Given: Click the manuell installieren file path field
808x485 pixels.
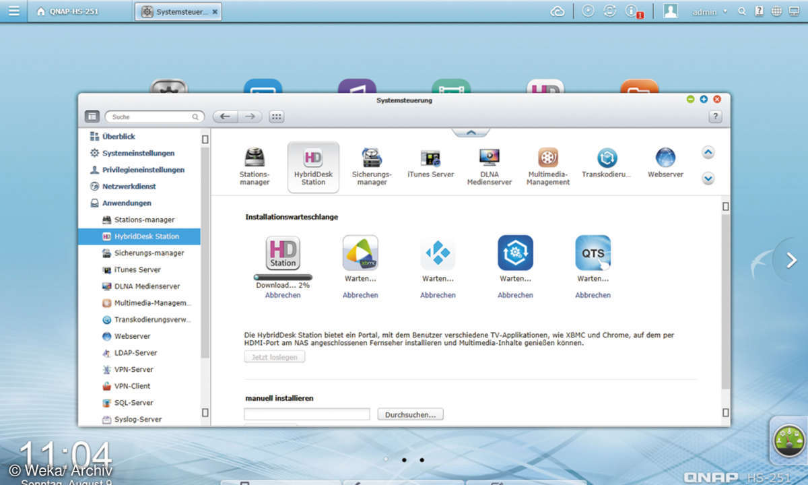Looking at the screenshot, I should (307, 414).
